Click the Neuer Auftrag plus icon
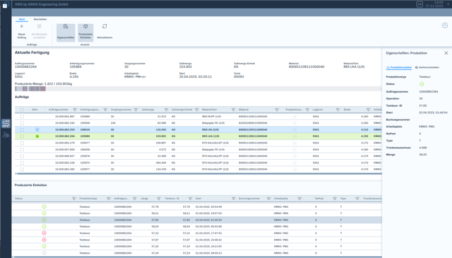452x258 pixels. (22, 27)
